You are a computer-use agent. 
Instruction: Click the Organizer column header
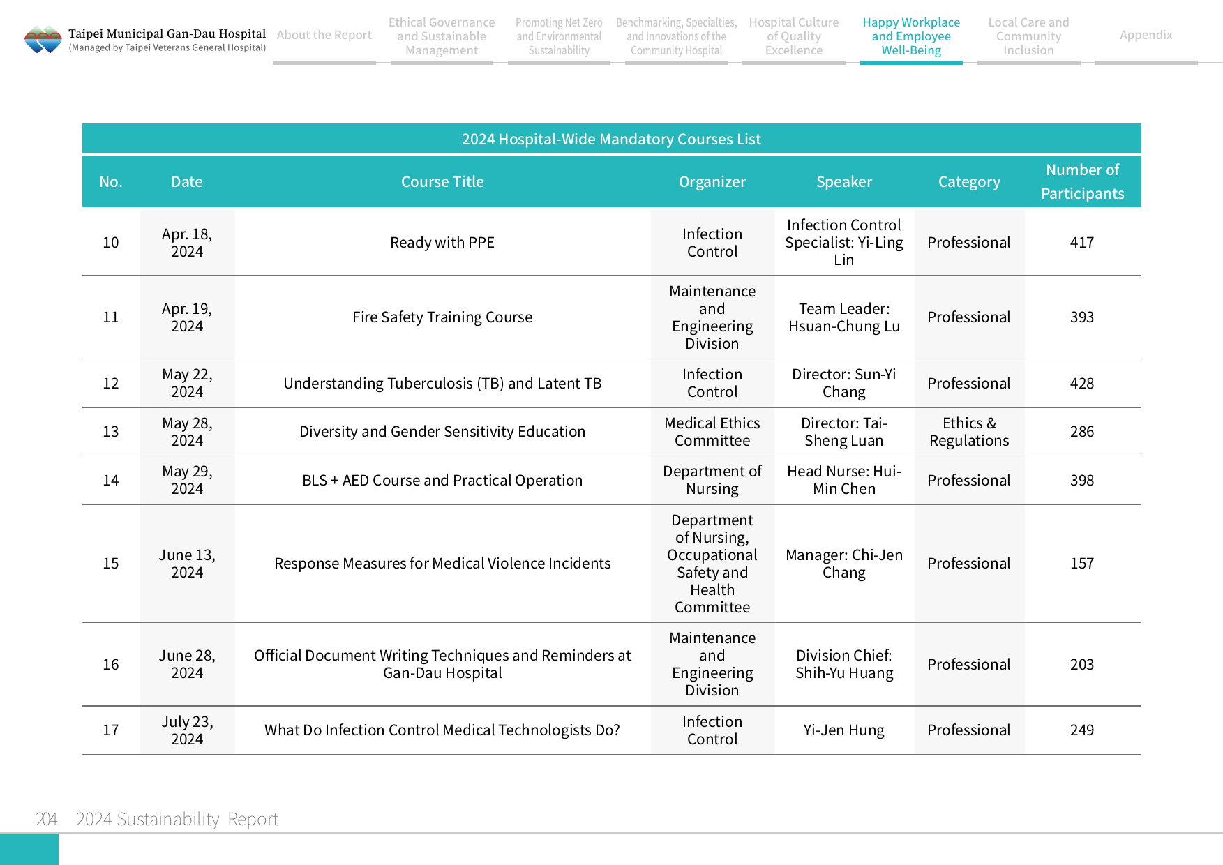pos(712,181)
